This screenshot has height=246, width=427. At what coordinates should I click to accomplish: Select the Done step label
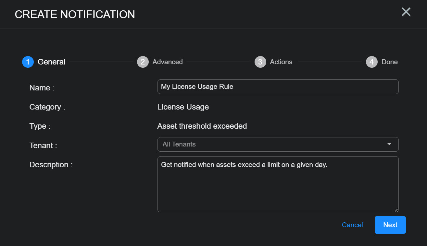[x=389, y=62]
